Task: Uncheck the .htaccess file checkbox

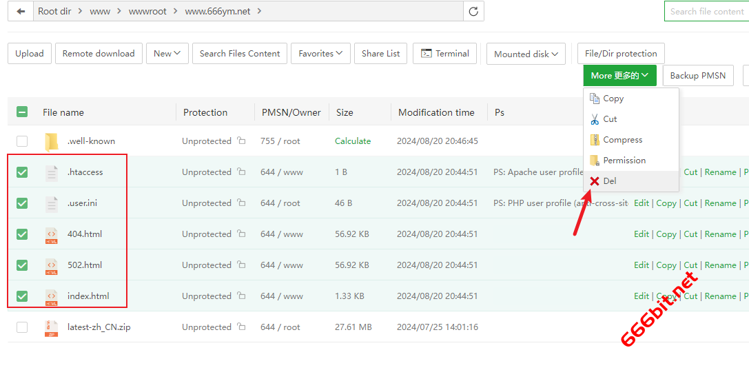Action: pyautogui.click(x=22, y=172)
